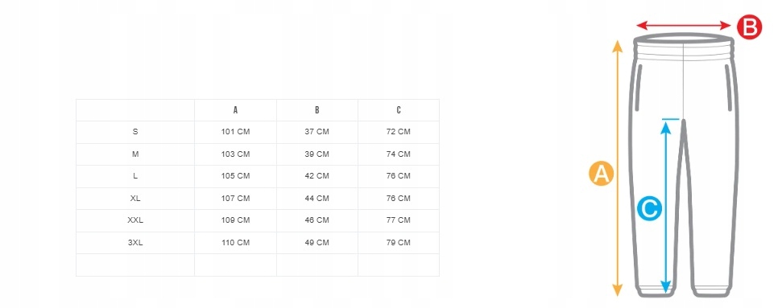Click the 105 CM cell for size L
Screen dimensions: 782x308
tap(235, 176)
